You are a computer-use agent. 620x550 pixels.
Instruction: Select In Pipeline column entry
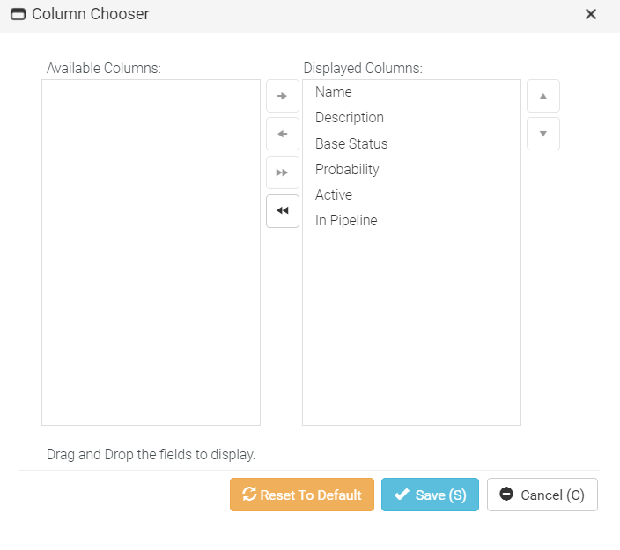click(x=346, y=221)
